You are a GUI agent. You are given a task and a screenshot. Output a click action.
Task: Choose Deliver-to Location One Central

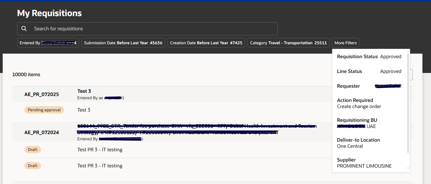pos(369,143)
